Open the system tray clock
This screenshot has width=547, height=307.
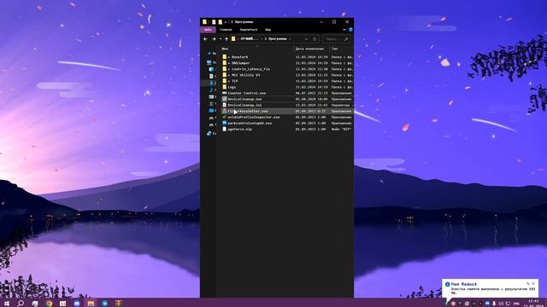pos(532,304)
